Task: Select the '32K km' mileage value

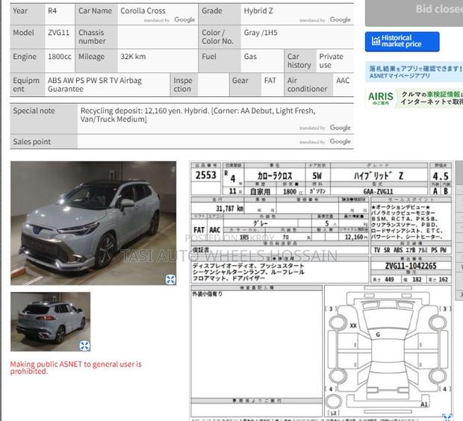Action: pos(133,57)
